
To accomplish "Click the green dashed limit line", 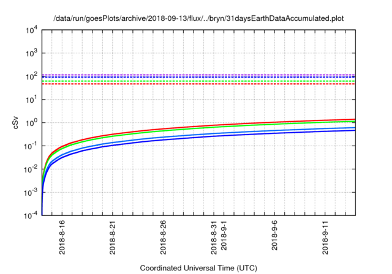I will pos(198,81).
